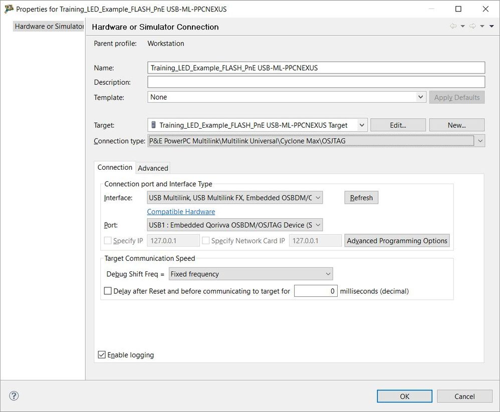Screen dimensions: 500x412
Task: Click the back navigation arrow icon
Action: click(453, 27)
